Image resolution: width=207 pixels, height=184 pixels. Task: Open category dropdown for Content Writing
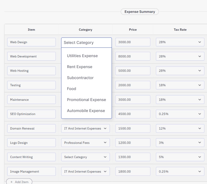click(x=85, y=157)
